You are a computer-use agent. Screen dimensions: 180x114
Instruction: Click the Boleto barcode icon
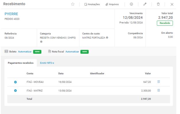click(6, 51)
